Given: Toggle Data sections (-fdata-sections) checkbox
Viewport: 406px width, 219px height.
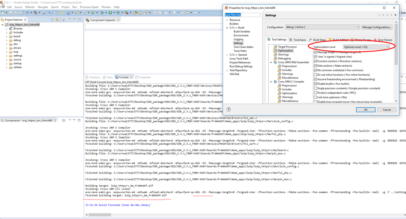Looking at the screenshot, I should coord(315,65).
